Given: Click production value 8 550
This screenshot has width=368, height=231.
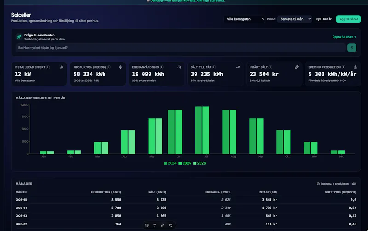Looking at the screenshot, I should tap(116, 200).
